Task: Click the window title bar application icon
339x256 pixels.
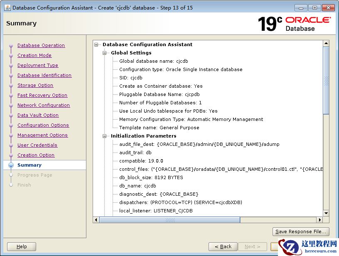Action: [x=7, y=7]
